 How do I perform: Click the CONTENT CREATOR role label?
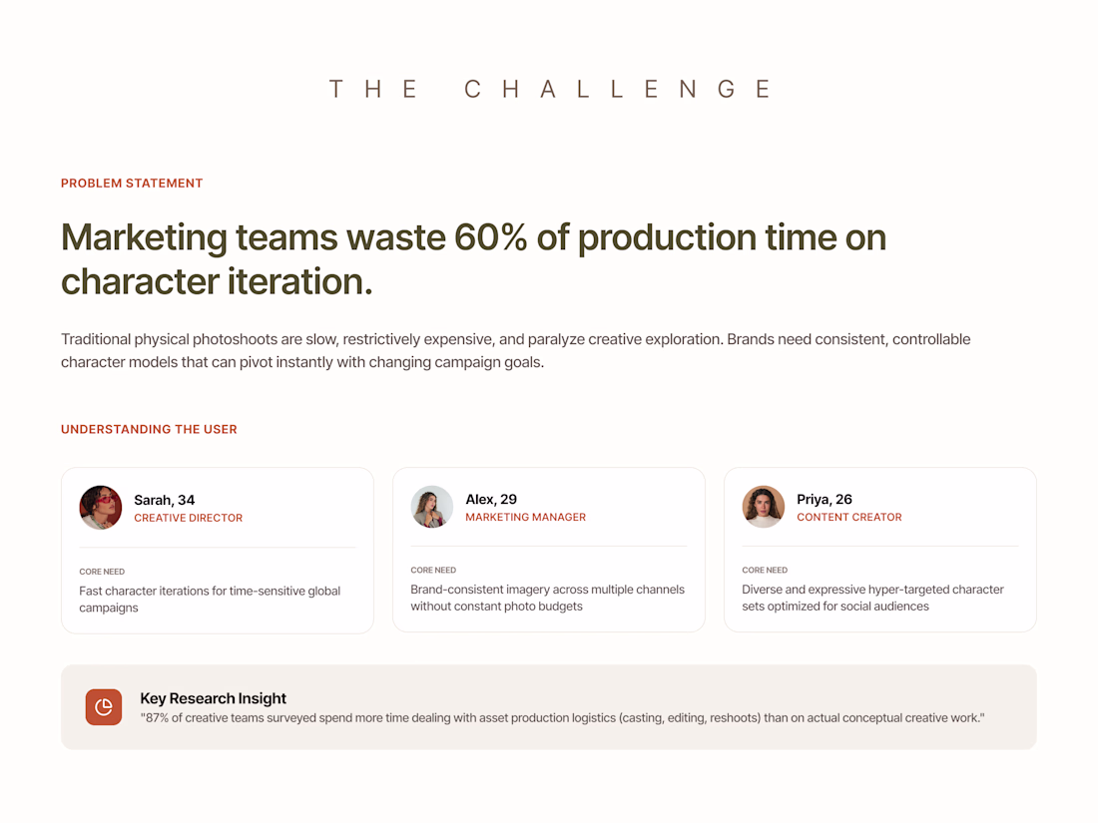(849, 517)
